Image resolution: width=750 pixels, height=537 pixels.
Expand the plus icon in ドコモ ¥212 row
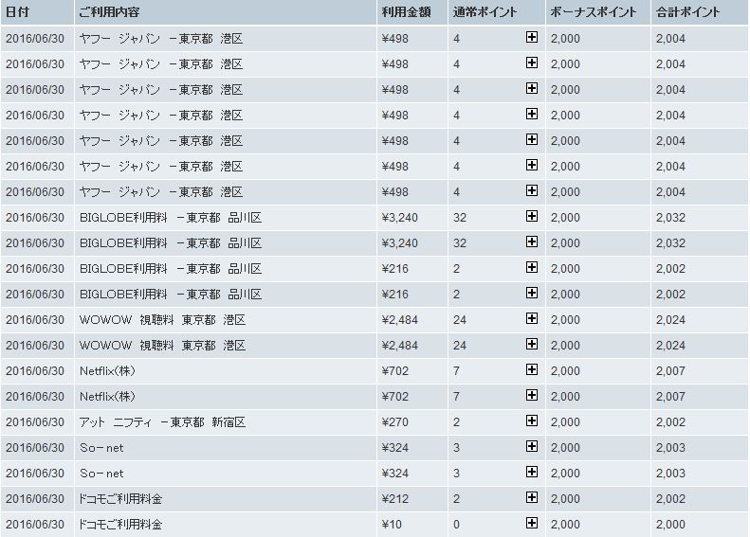(x=531, y=498)
